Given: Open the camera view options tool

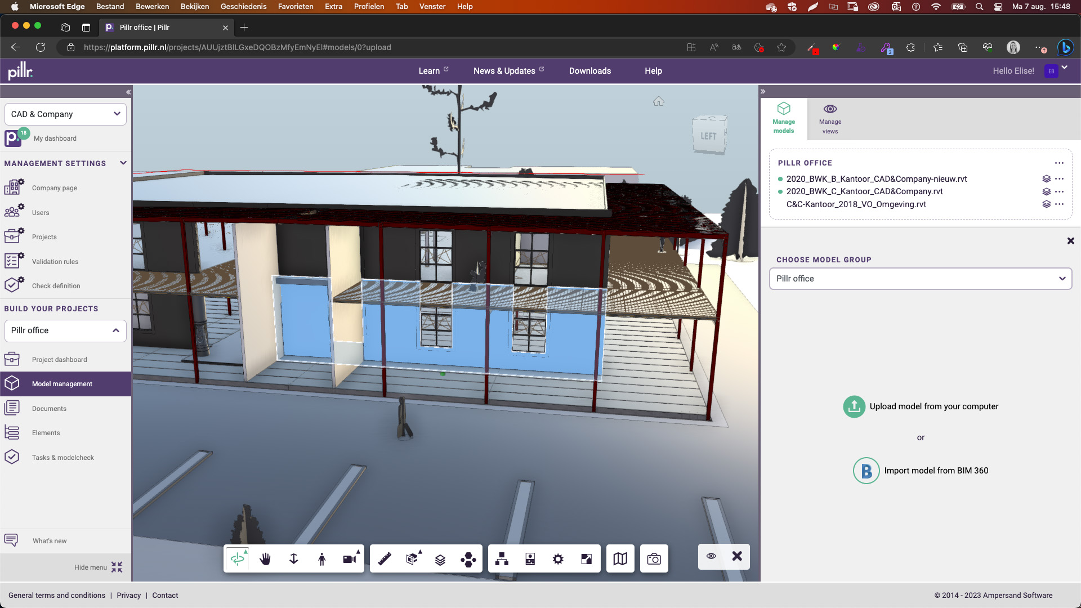Looking at the screenshot, I should point(350,558).
